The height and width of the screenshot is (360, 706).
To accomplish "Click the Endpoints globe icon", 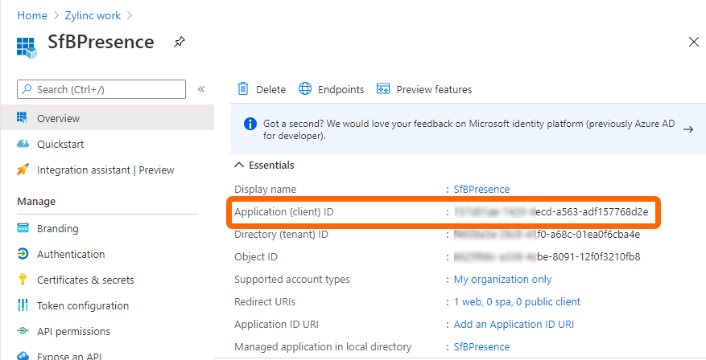I will tap(305, 89).
